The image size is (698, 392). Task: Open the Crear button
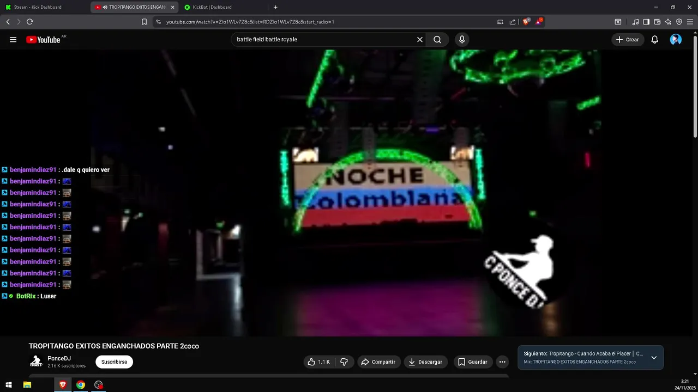(x=628, y=40)
